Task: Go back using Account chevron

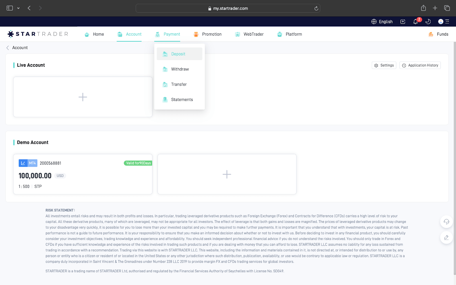Action: pyautogui.click(x=8, y=48)
